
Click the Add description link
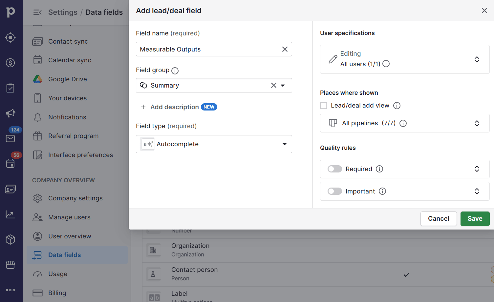pyautogui.click(x=174, y=107)
